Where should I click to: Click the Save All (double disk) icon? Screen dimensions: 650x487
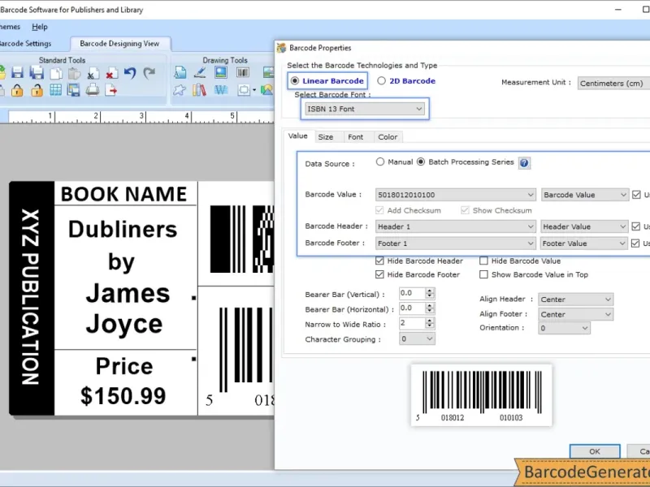37,73
